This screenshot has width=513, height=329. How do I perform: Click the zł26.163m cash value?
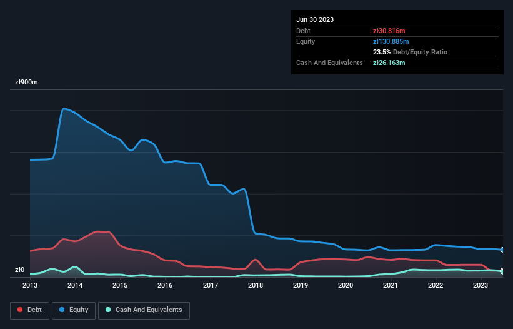(389, 63)
